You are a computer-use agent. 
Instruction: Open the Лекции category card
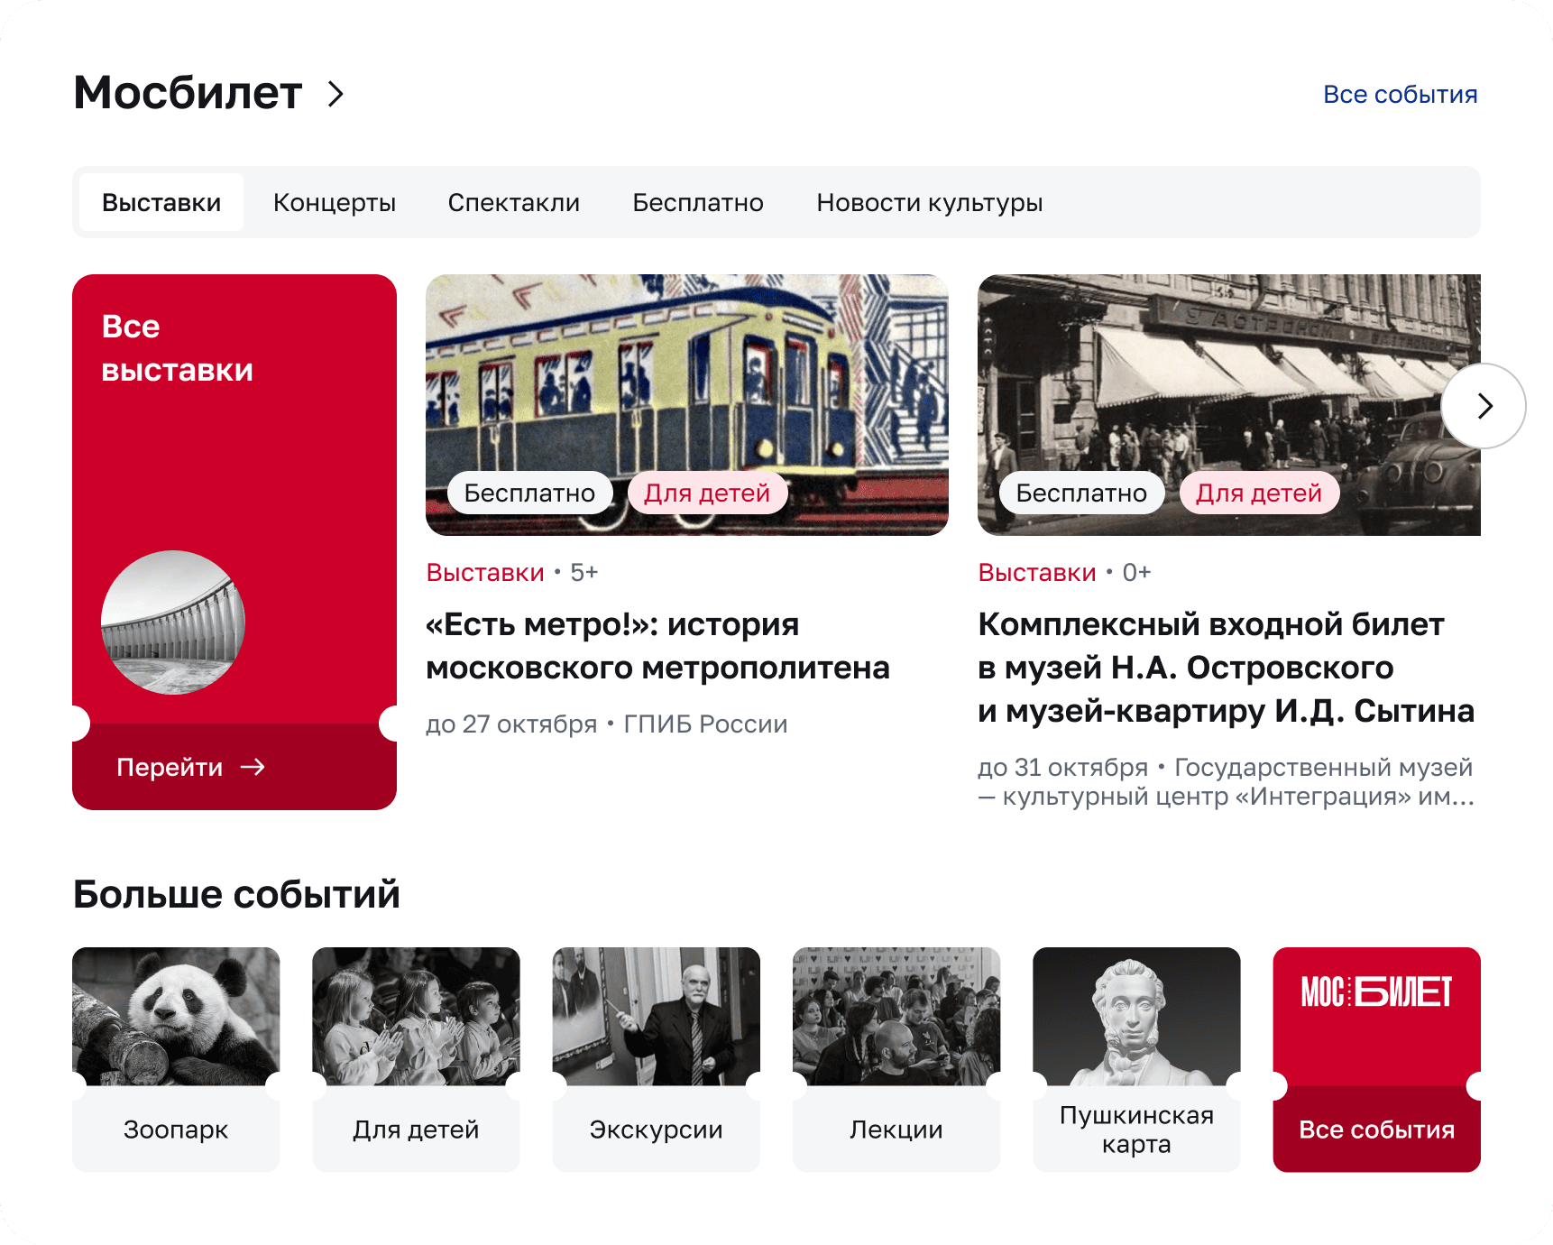[896, 1059]
